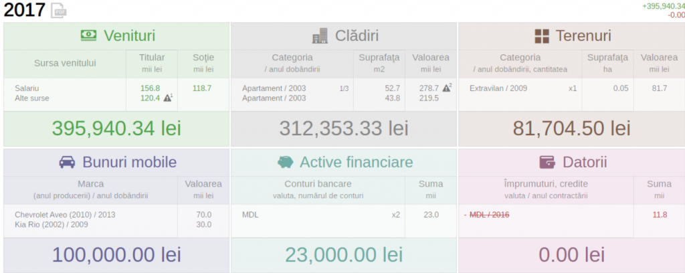Click the warning triangle next to 278.7
Screen dimensions: 685x273
[446, 88]
